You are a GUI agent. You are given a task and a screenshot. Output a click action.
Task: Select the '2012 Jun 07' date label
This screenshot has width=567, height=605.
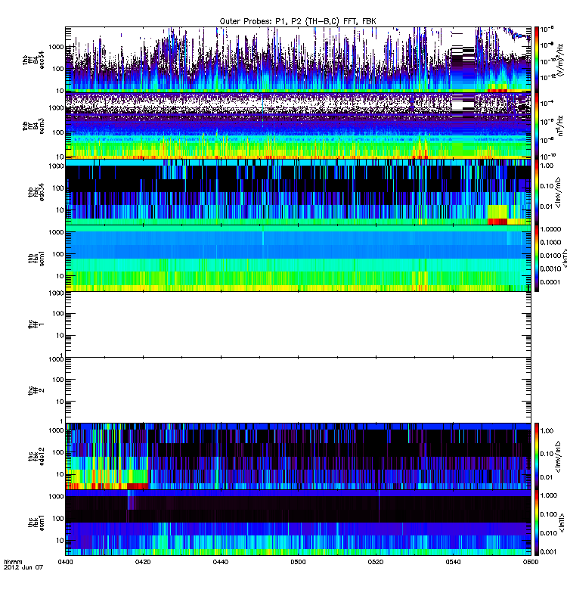click(x=23, y=567)
